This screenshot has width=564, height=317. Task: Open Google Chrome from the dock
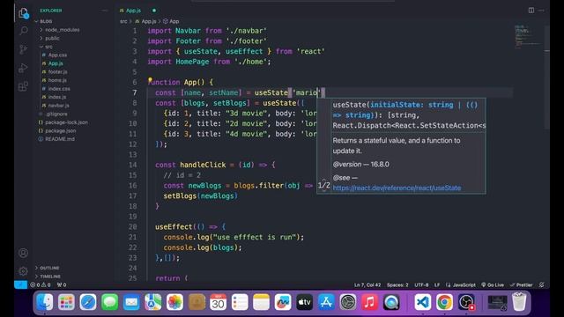coord(444,302)
